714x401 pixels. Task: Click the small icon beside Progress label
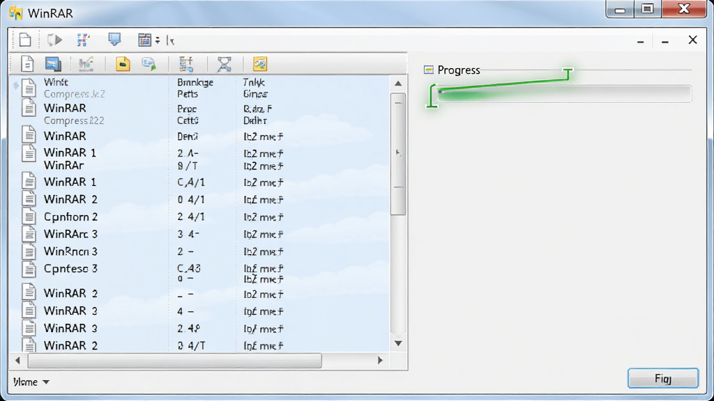pyautogui.click(x=429, y=70)
